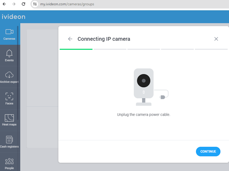Open Archive export in sidebar
The image size is (229, 171).
click(x=9, y=77)
